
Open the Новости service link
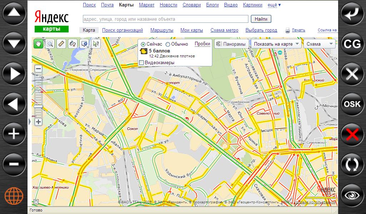point(168,5)
